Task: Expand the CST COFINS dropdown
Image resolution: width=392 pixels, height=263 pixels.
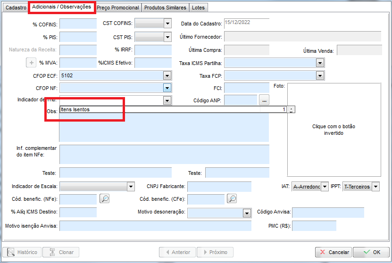Action: point(167,24)
